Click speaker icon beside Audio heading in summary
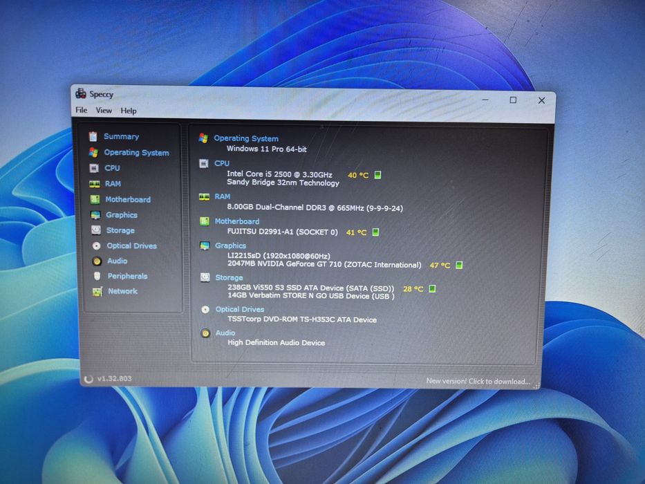The image size is (645, 484). tap(205, 333)
